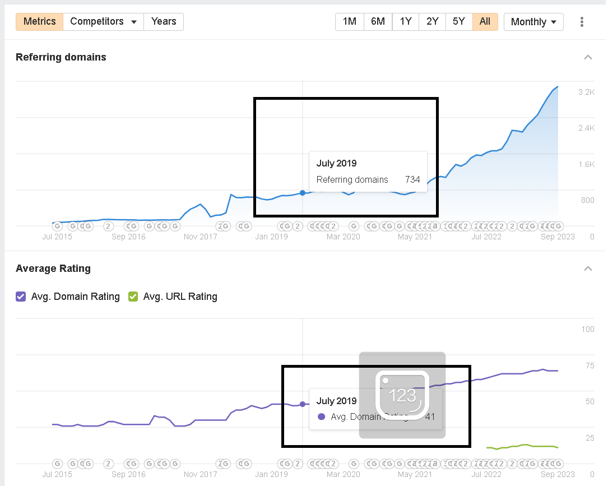Open the three-dot more options menu
The width and height of the screenshot is (608, 486).
(582, 22)
